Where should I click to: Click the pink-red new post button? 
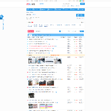coord(31,31)
